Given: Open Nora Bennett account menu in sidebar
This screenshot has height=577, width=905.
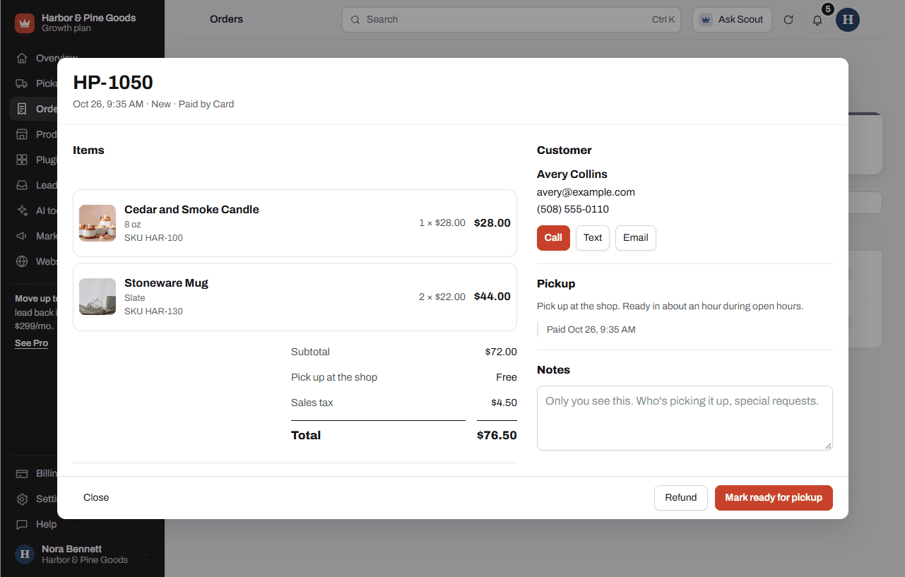Looking at the screenshot, I should tap(82, 554).
